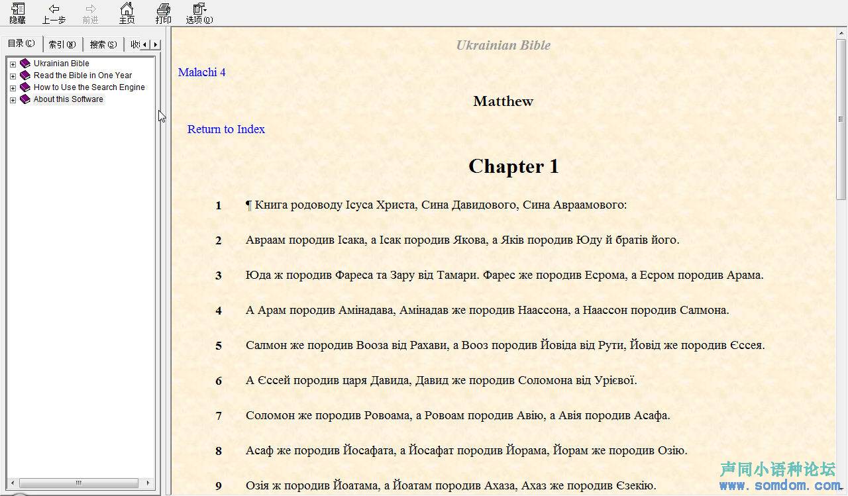Click the book icon beside How to Use the Search Engine
This screenshot has height=496, width=848.
click(25, 87)
